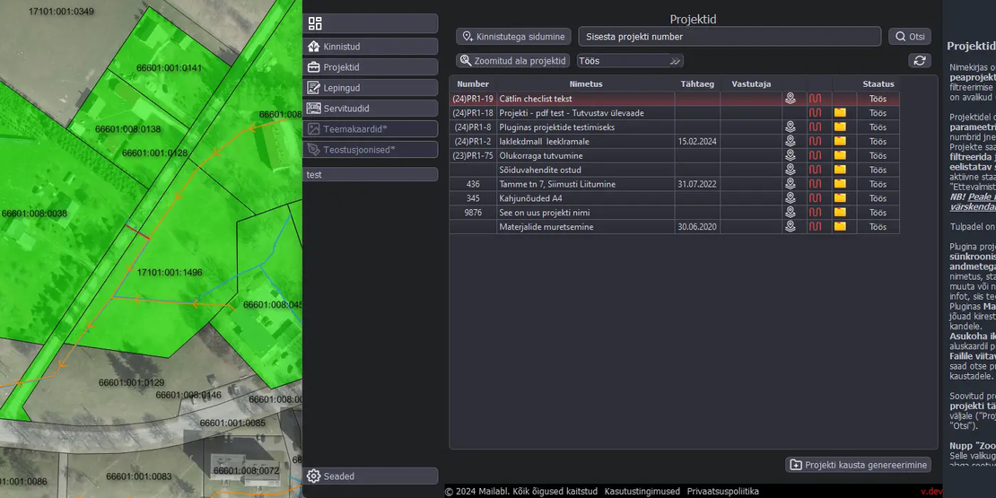
Task: Open Privaatsuspoliitika footer link
Action: (x=723, y=491)
